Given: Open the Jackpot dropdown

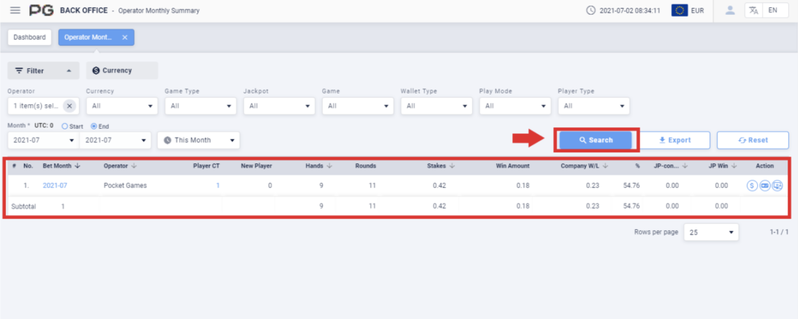Looking at the screenshot, I should pyautogui.click(x=279, y=106).
